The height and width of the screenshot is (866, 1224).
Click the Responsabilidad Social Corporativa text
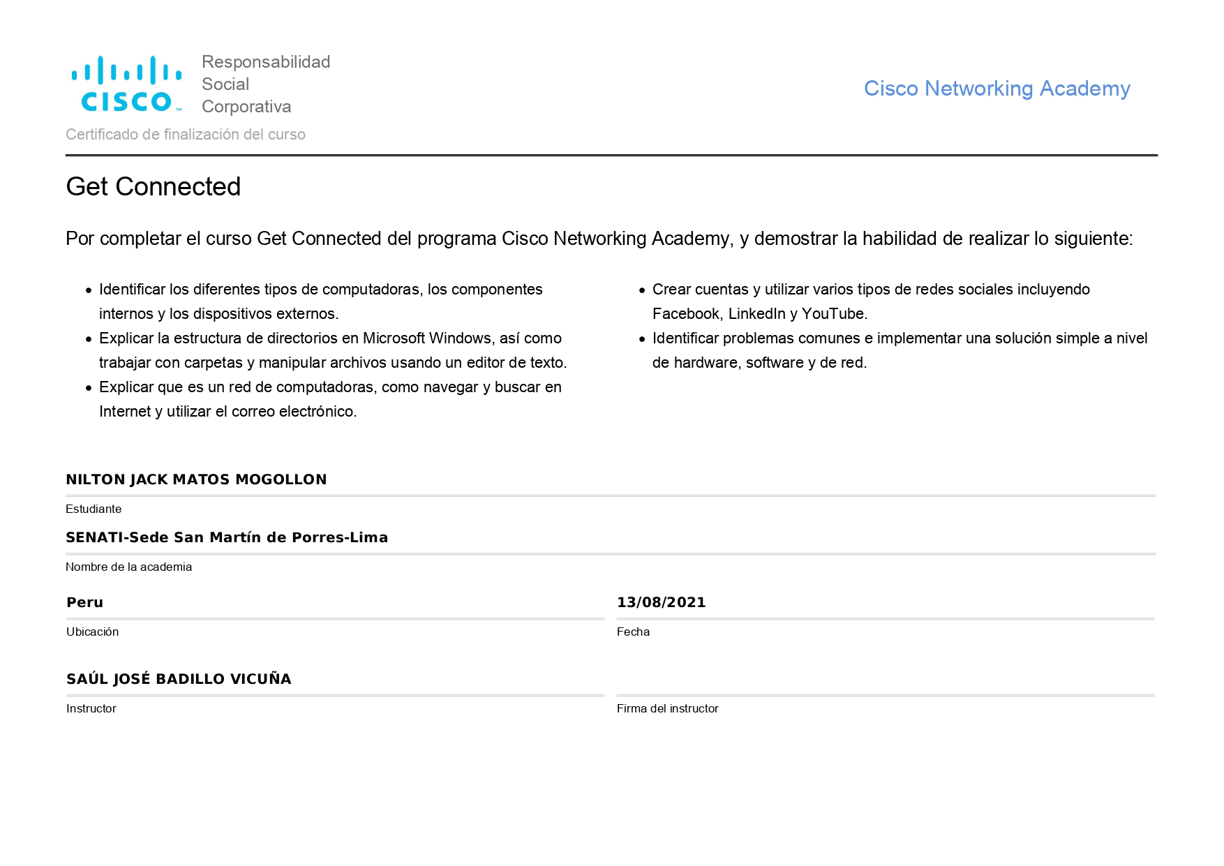(265, 84)
